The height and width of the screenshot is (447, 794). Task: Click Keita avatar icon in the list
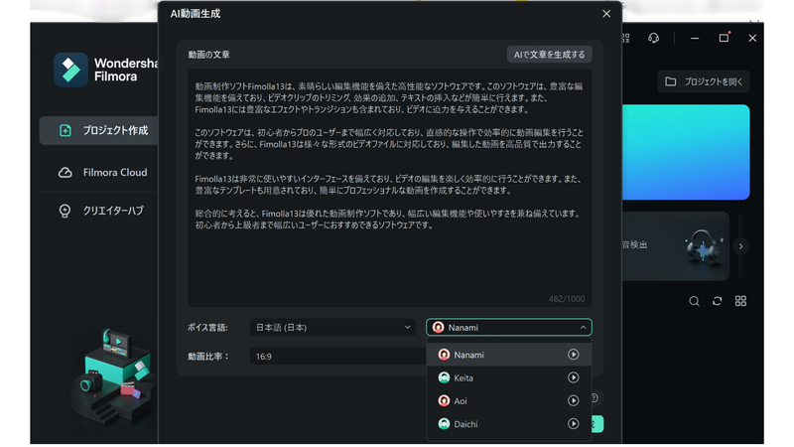[444, 377]
